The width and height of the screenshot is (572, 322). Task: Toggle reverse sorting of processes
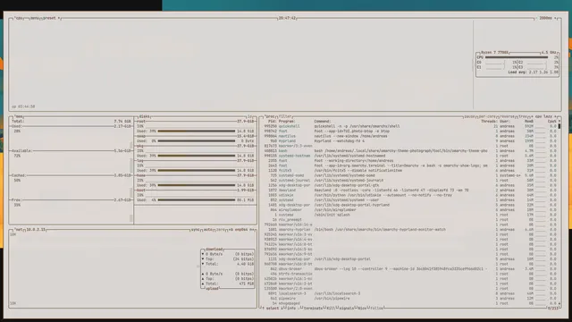[x=507, y=116]
